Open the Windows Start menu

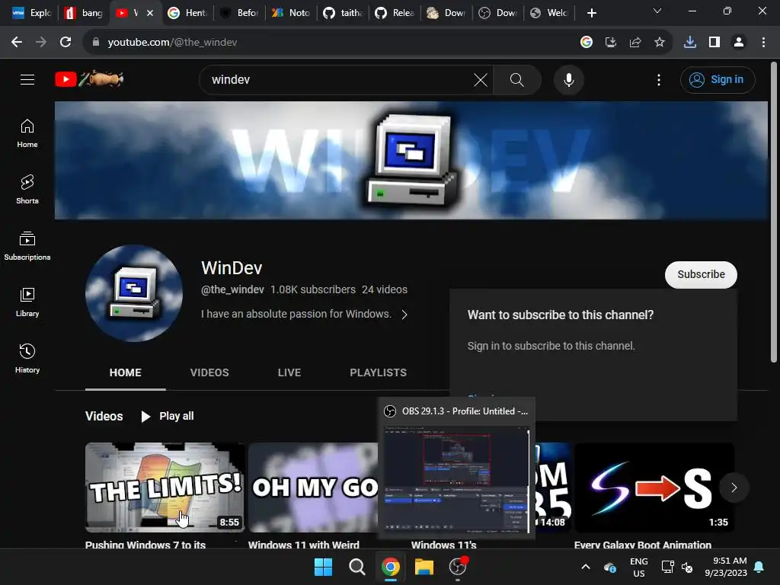[323, 567]
